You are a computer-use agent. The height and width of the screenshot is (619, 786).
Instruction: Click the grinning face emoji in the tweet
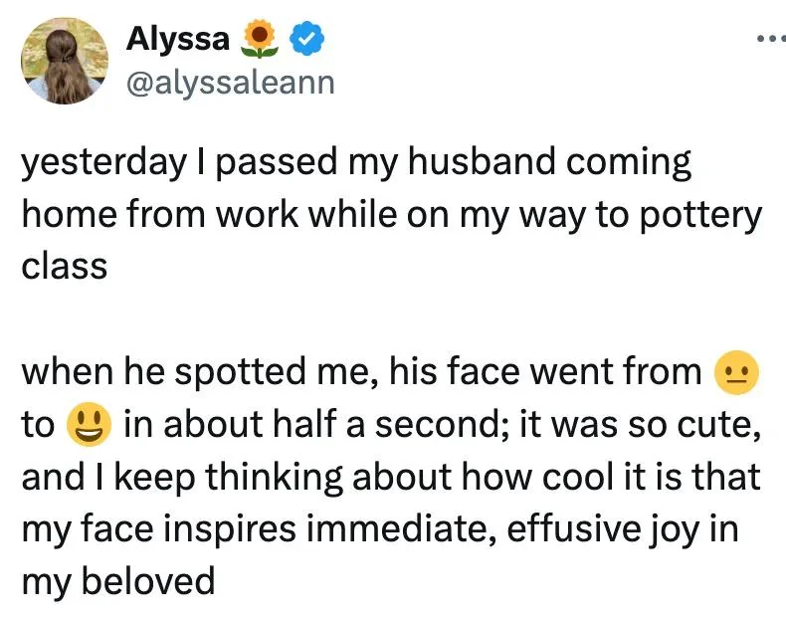86,425
